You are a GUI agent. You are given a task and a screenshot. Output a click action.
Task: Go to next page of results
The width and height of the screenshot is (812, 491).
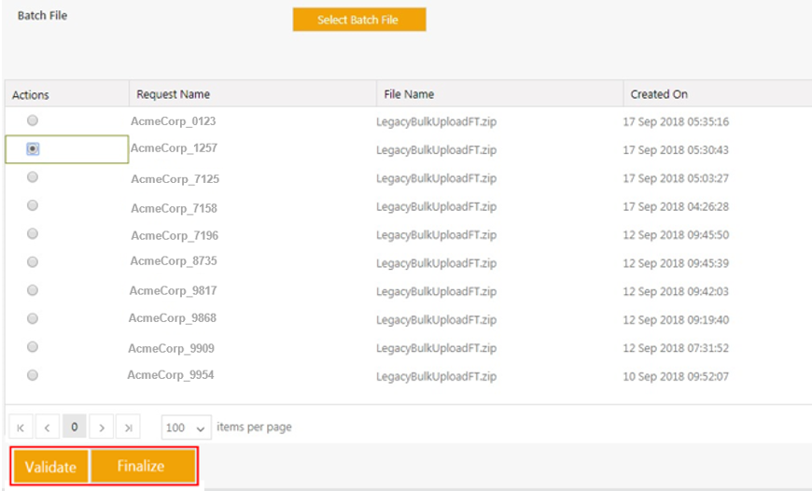102,428
